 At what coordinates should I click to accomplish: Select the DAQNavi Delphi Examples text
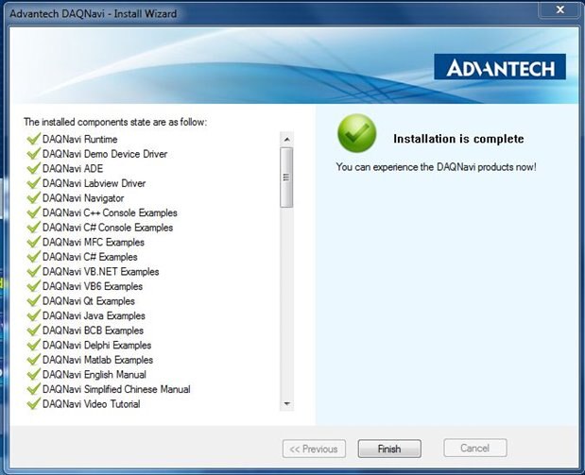[97, 346]
